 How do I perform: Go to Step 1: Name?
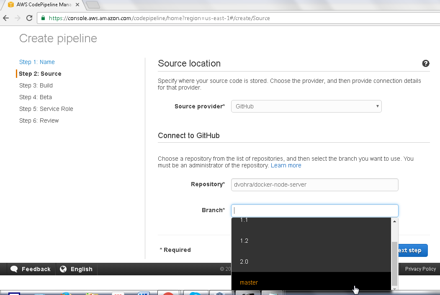point(37,62)
